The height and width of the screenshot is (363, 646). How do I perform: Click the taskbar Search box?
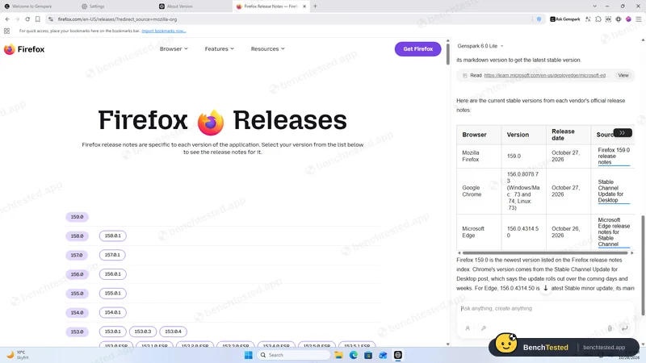293,355
